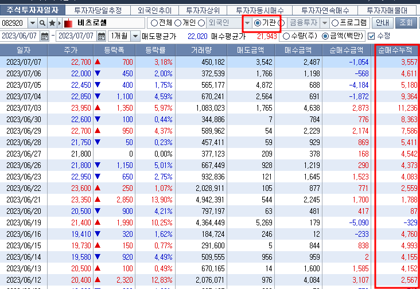Click the start date field 2023/06/07
Image resolution: width=420 pixels, height=289 pixels.
(20, 36)
